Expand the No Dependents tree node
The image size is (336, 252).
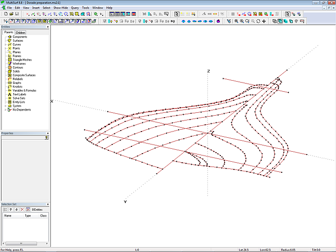click(5, 110)
